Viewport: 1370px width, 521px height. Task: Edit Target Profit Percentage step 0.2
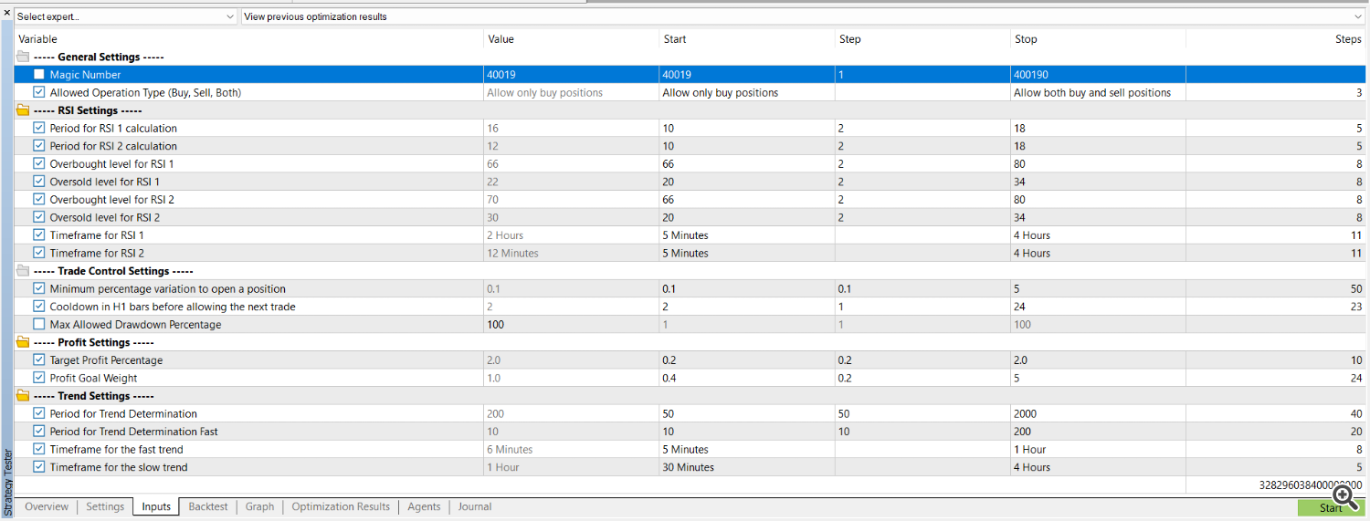click(x=922, y=359)
